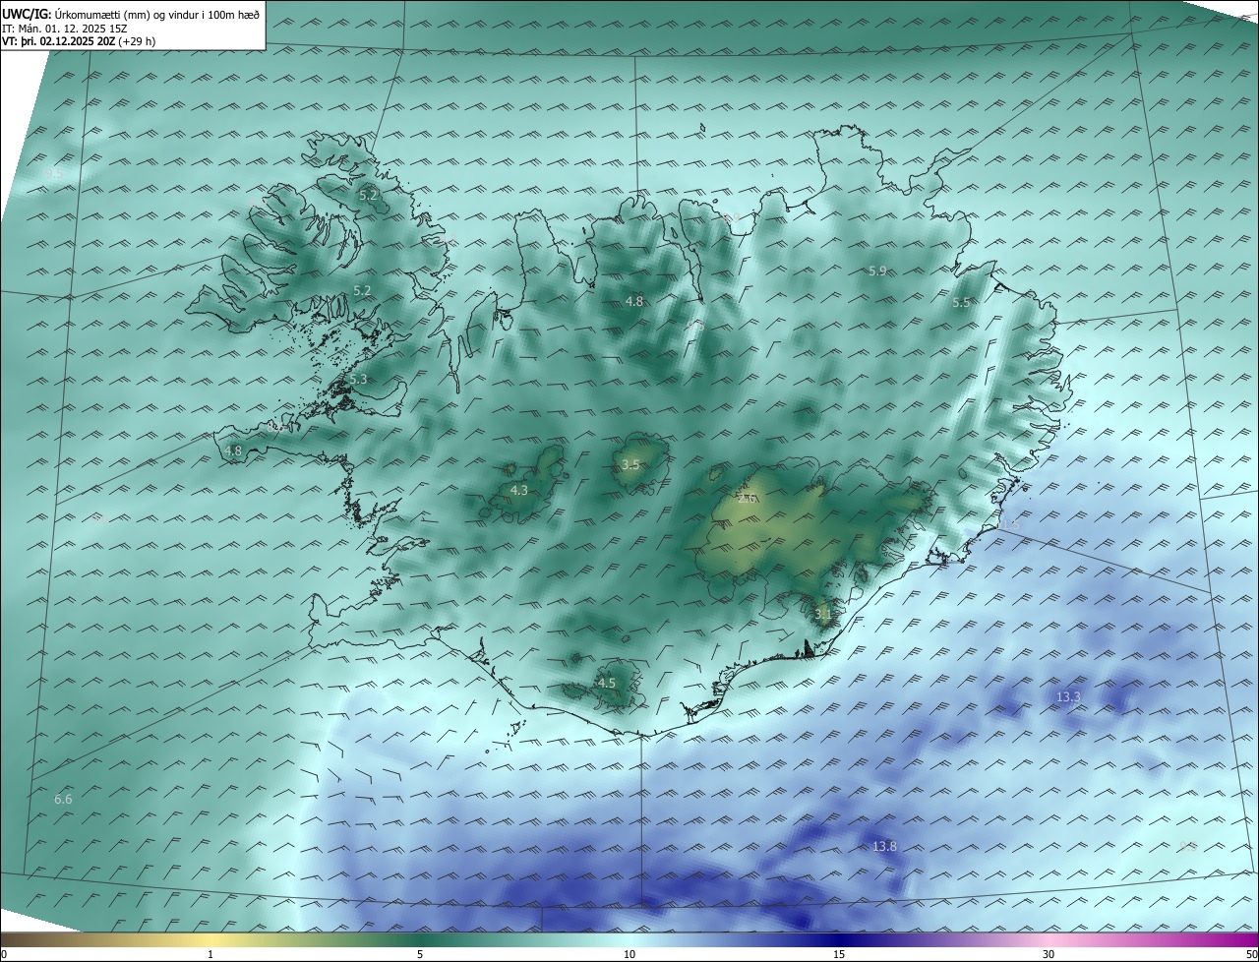Click the 4.5 value on the southern glacier
The image size is (1259, 962).
[607, 683]
